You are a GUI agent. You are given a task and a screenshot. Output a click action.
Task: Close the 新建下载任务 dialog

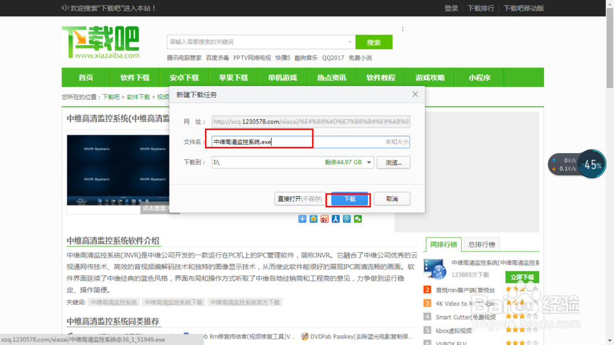415,95
